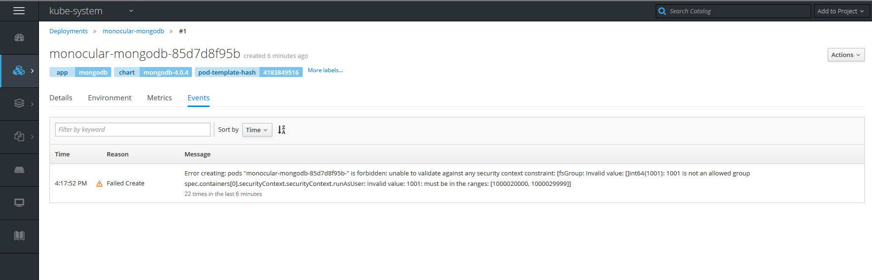Open the hamburger navigation menu

pos(19,10)
